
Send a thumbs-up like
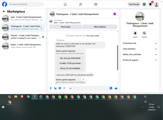pyautogui.click(x=116, y=88)
